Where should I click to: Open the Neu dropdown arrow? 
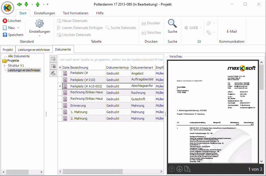(18, 28)
